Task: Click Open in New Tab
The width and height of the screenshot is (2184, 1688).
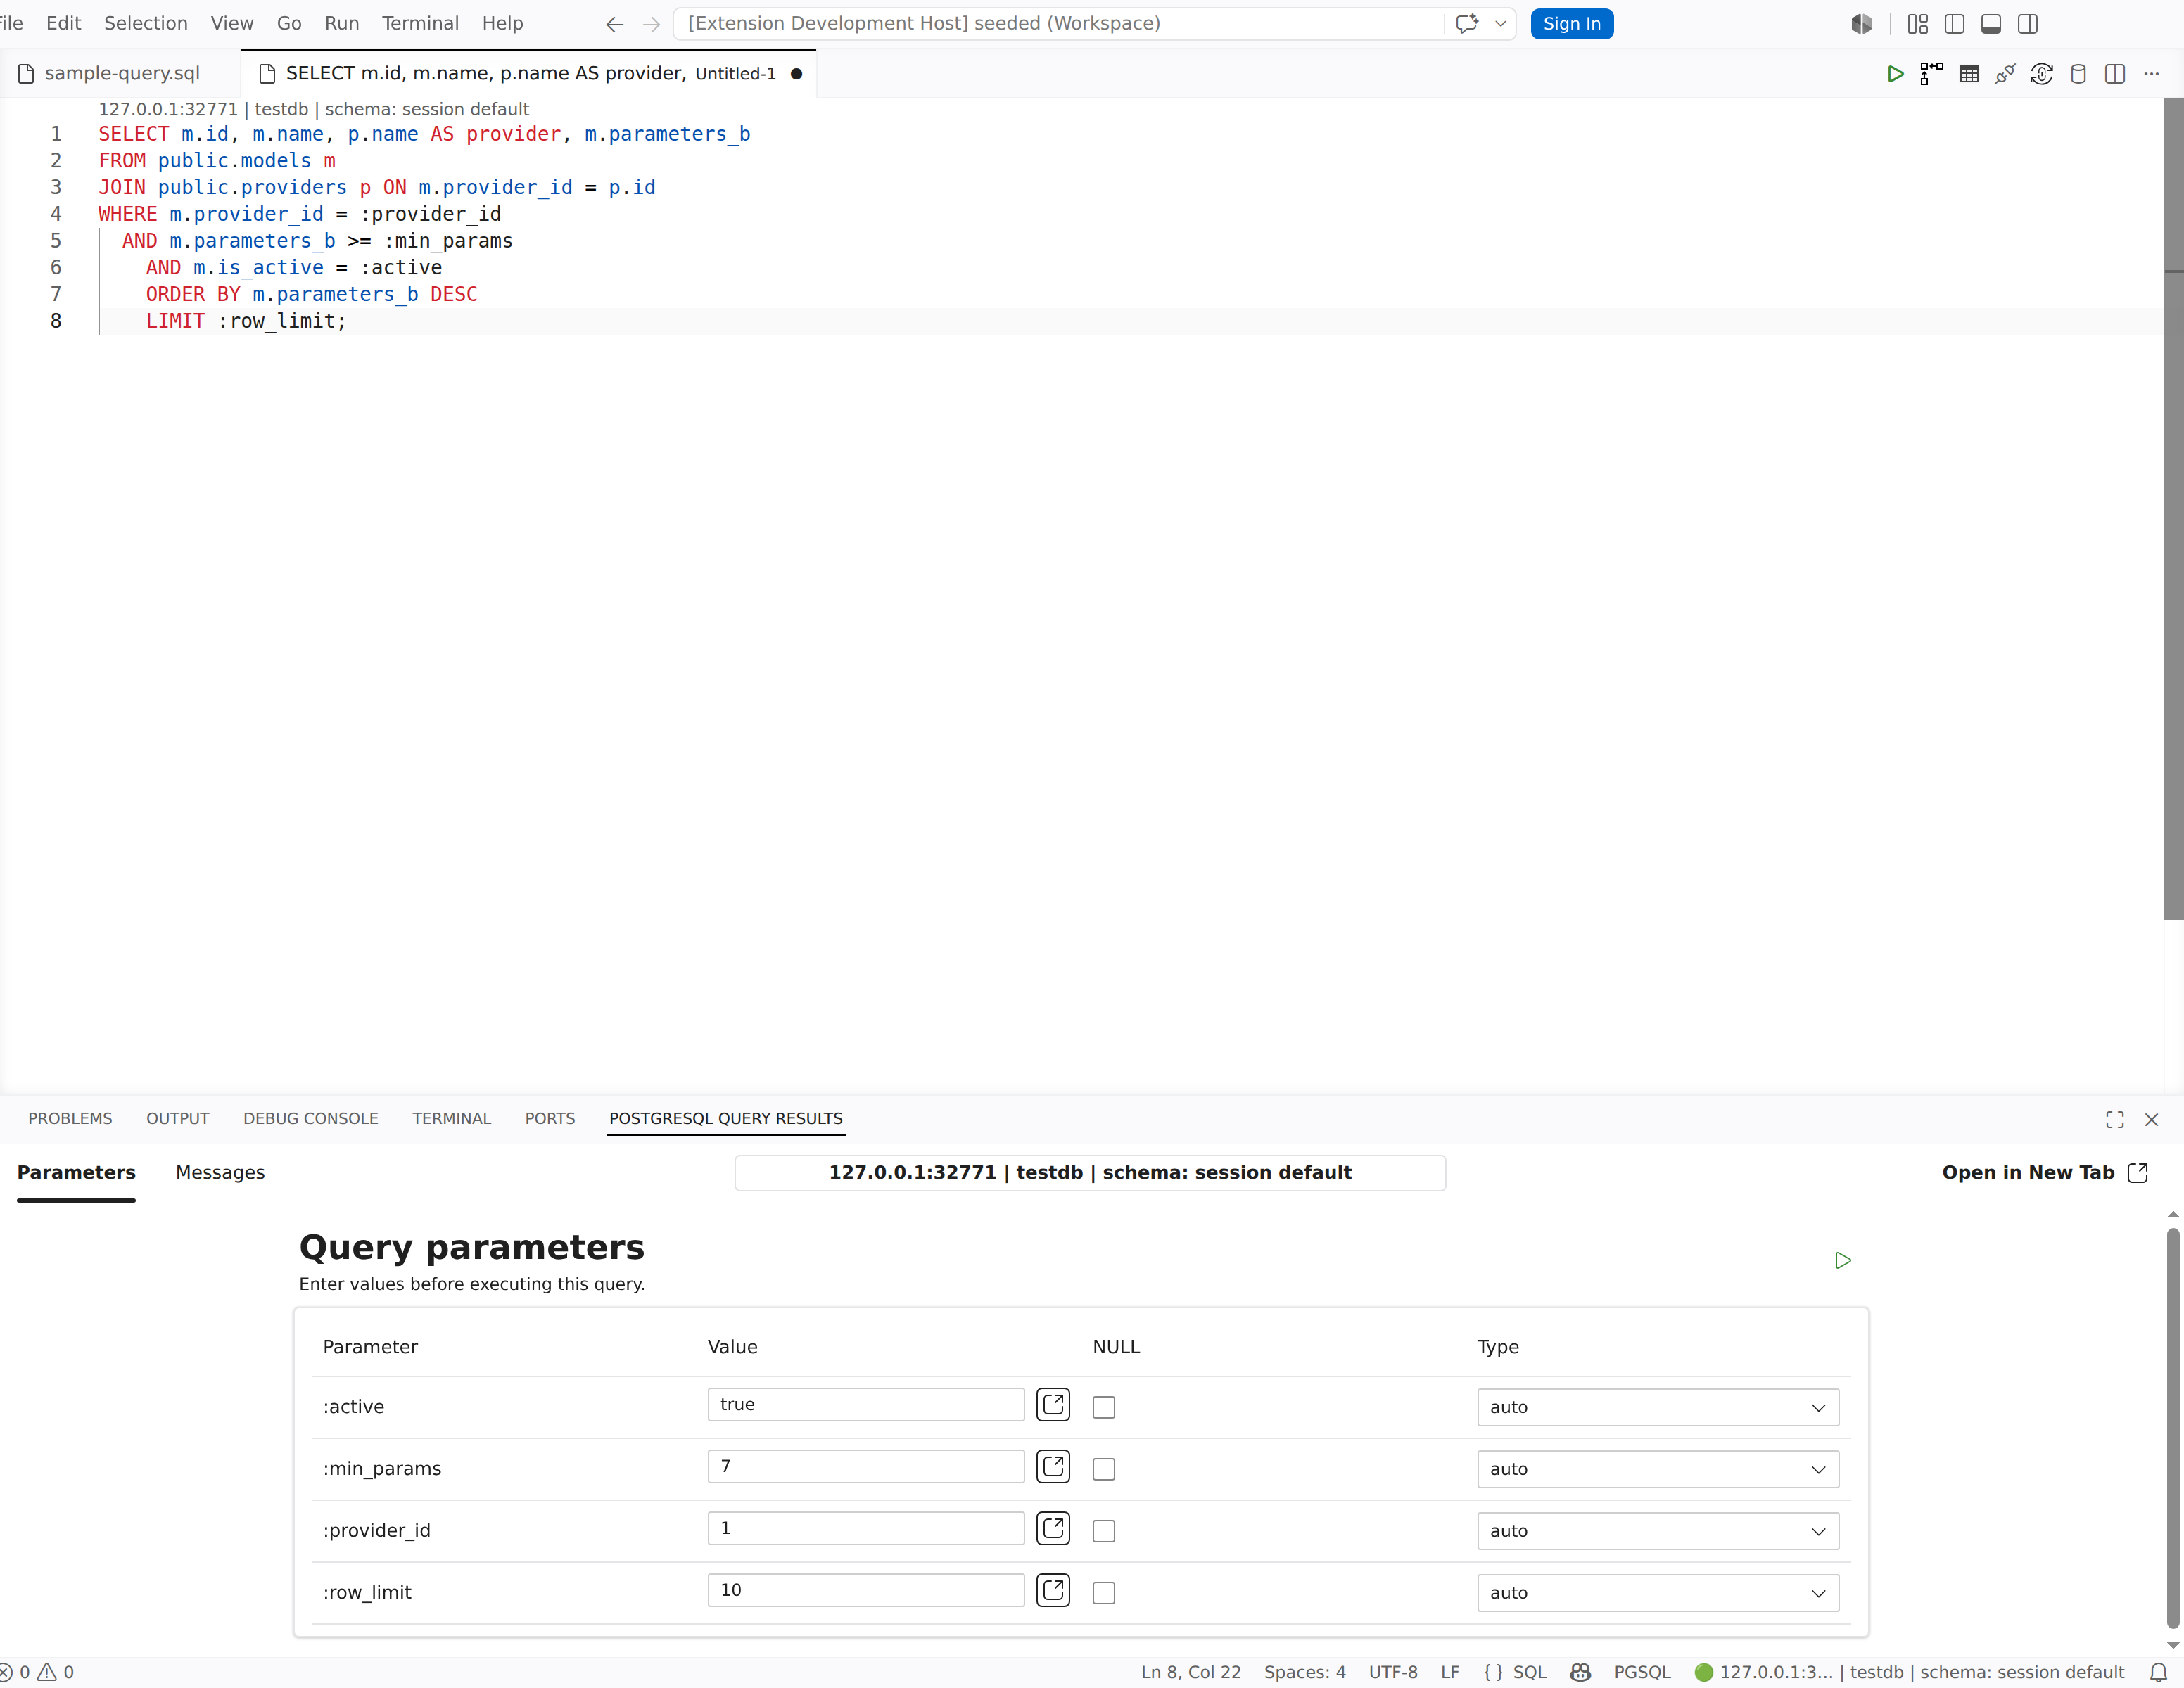Action: (2044, 1172)
